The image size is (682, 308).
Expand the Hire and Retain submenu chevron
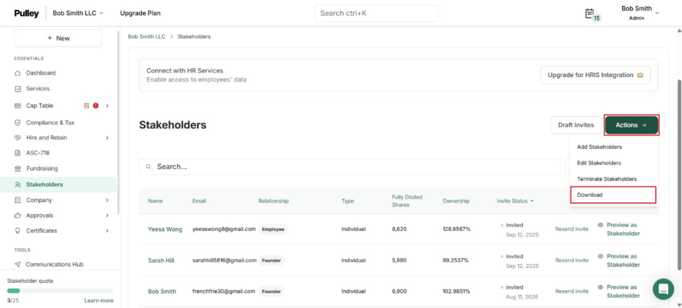[x=107, y=138]
